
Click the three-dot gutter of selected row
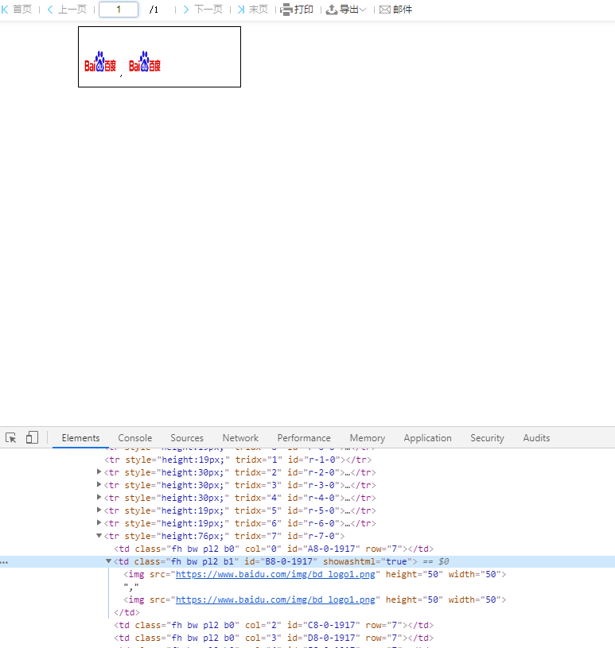point(4,562)
